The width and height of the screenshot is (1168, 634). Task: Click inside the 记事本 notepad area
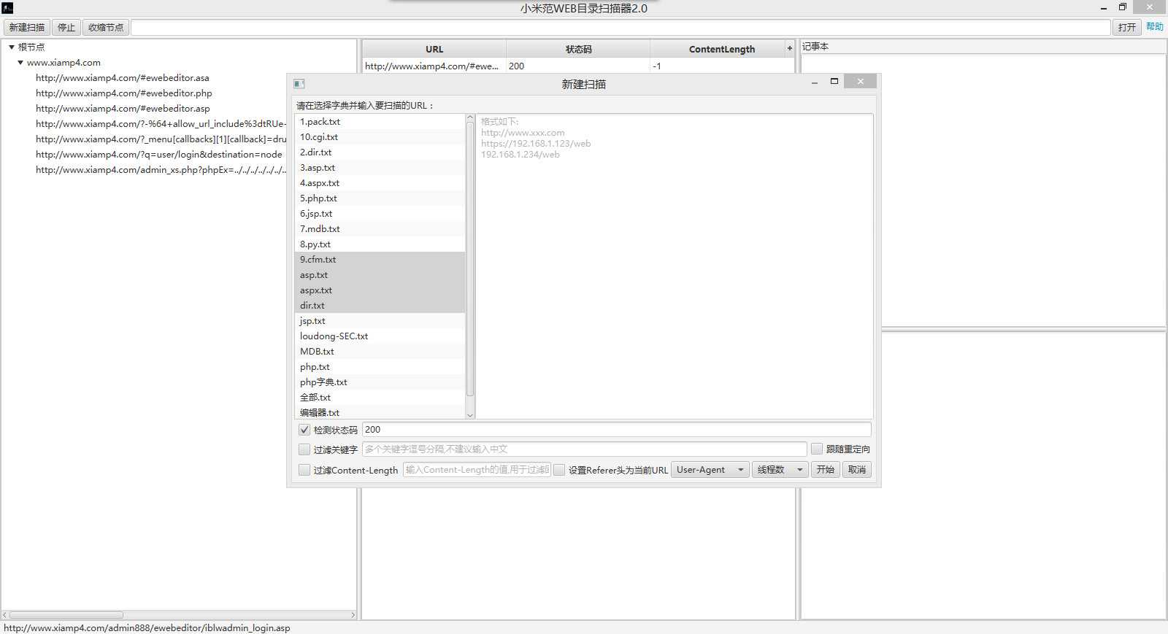pyautogui.click(x=983, y=190)
